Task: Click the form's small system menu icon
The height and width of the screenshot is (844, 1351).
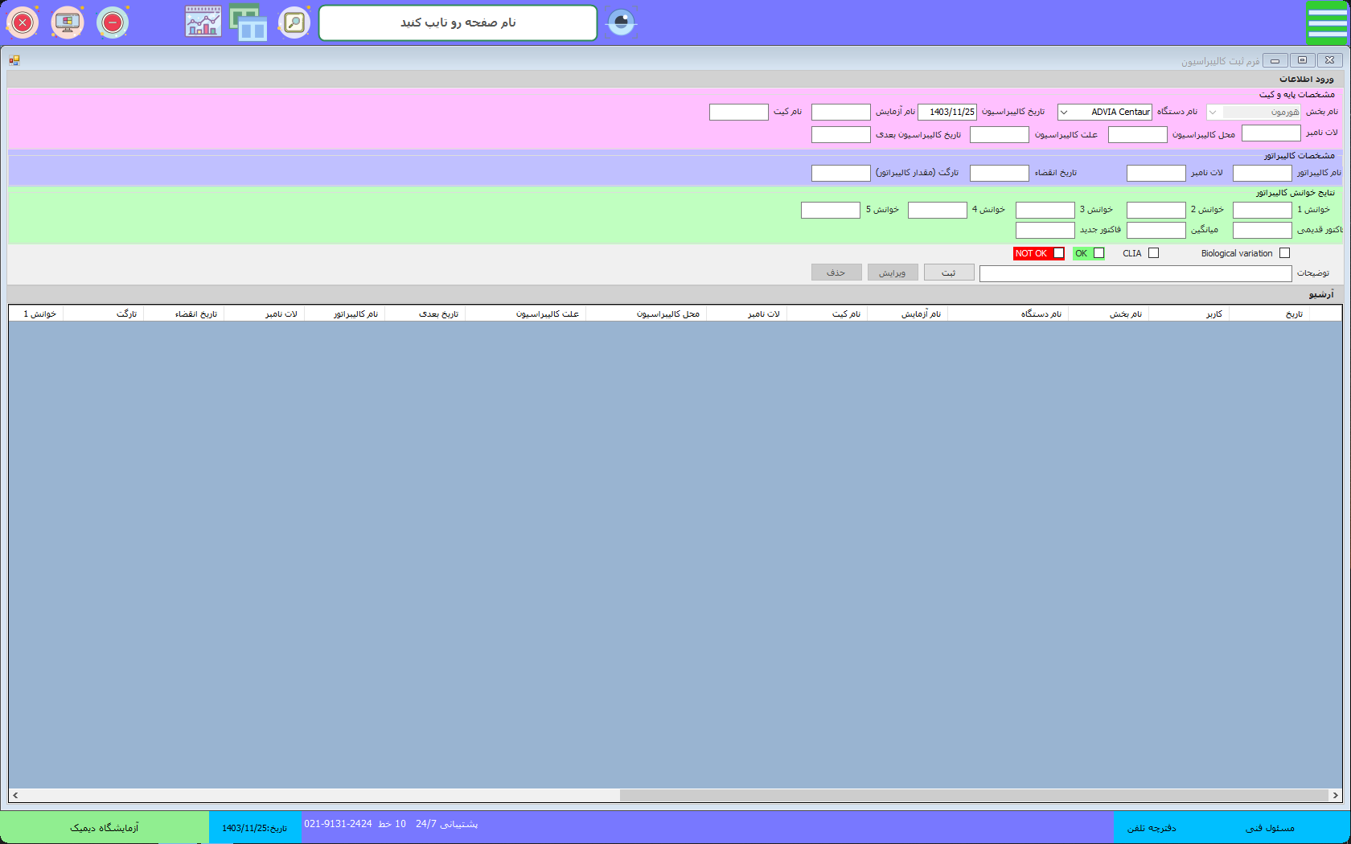Action: coord(14,60)
